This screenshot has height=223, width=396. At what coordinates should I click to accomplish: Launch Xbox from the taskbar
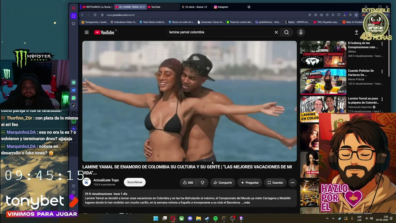182,218
